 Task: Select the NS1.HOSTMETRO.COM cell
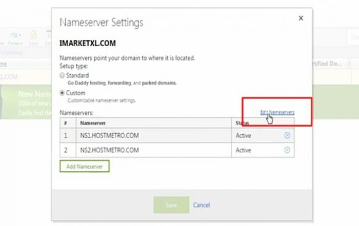point(154,135)
